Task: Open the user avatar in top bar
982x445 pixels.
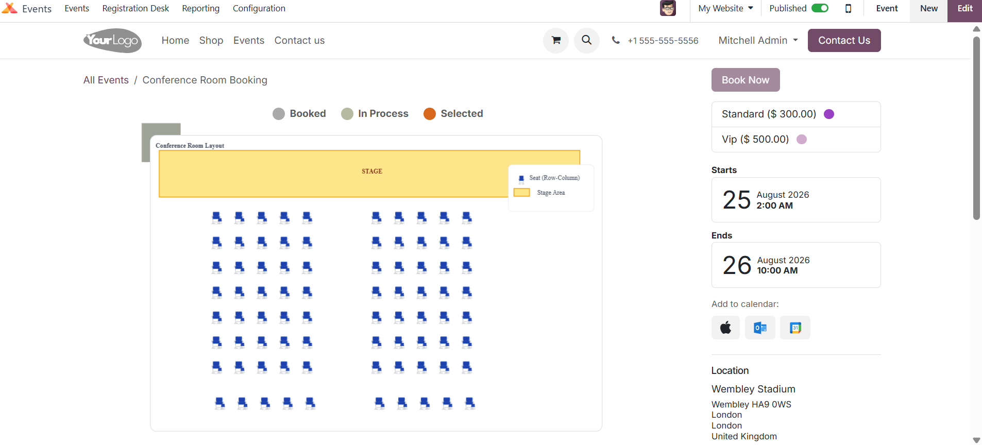Action: tap(668, 8)
